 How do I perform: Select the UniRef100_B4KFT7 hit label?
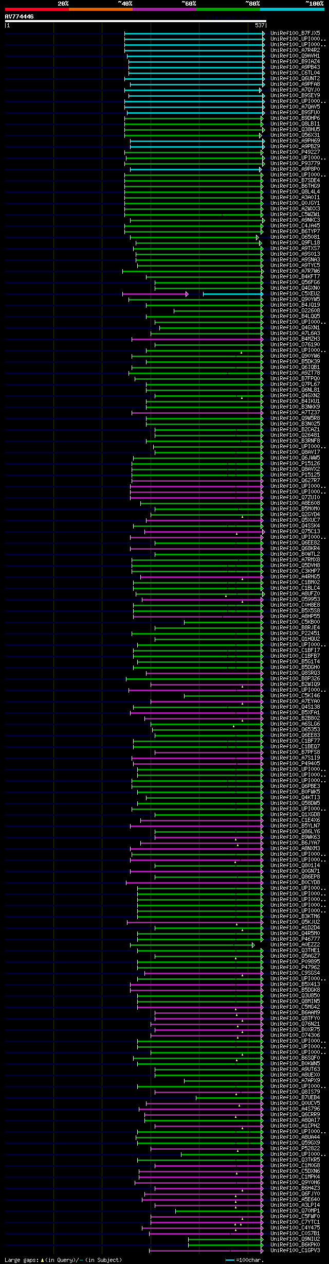(x=295, y=276)
